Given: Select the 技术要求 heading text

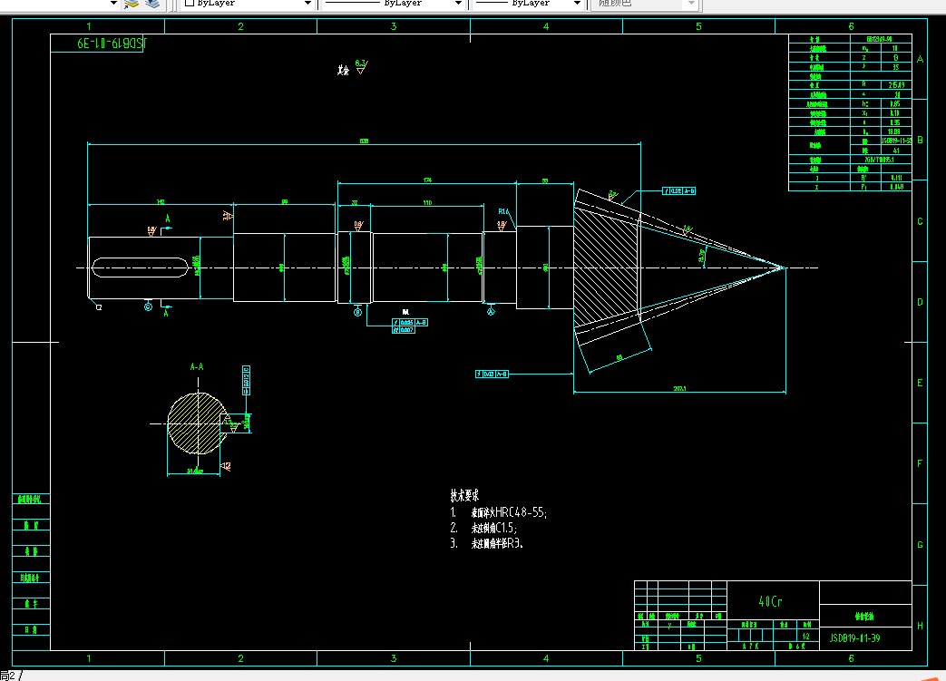Looking at the screenshot, I should (x=464, y=496).
